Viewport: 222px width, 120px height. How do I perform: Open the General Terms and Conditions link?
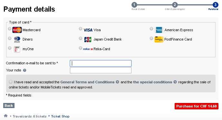point(87,82)
